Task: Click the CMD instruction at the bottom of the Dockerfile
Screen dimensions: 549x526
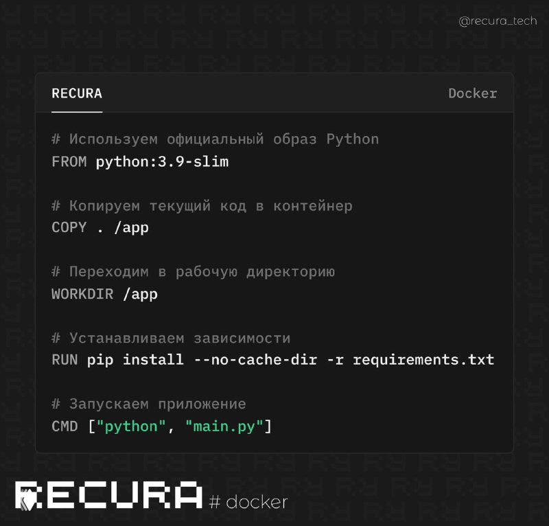Action: 65,426
